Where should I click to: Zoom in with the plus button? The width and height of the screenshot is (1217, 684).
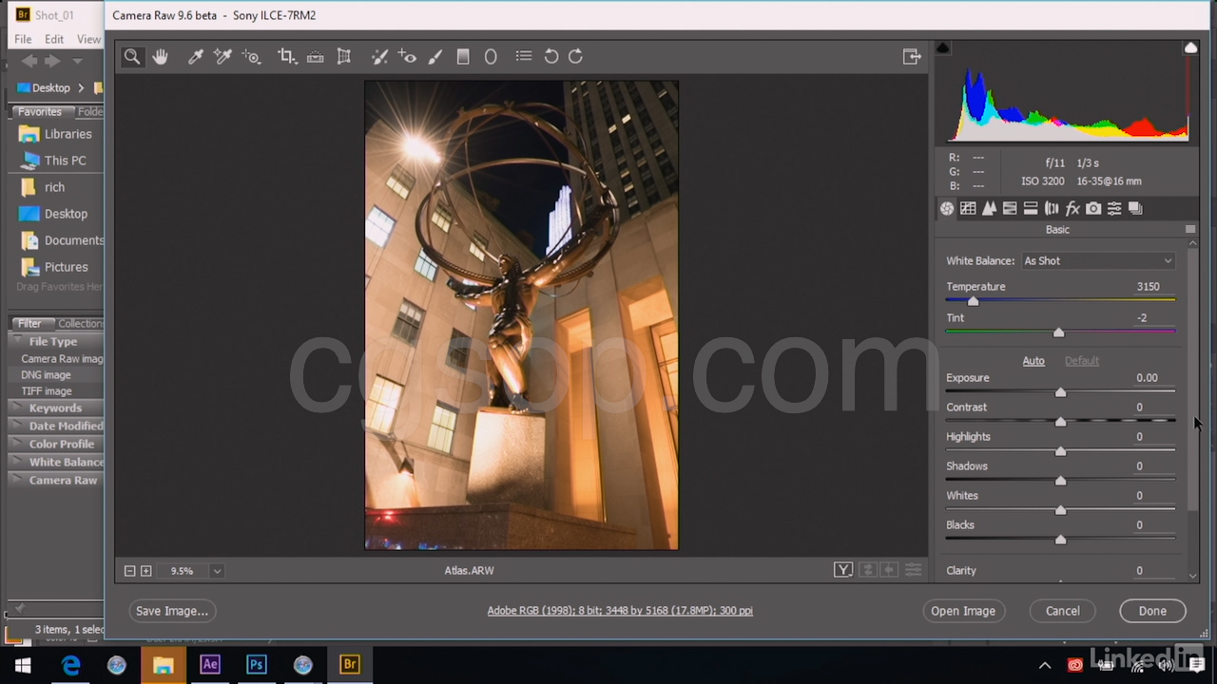(145, 571)
